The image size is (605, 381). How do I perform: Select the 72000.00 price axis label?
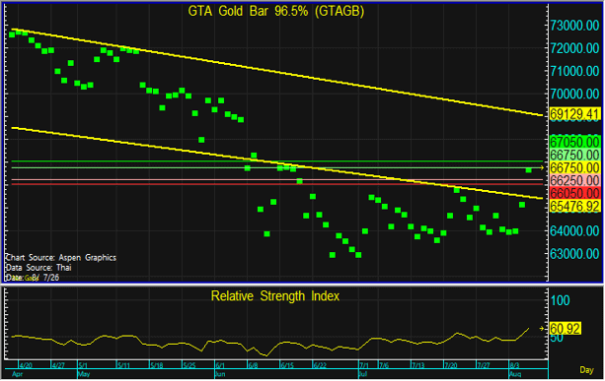pyautogui.click(x=574, y=48)
